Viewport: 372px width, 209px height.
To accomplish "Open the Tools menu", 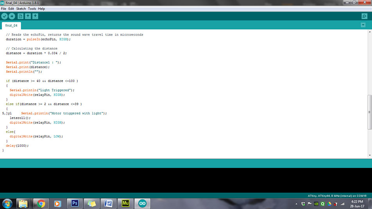I will (x=32, y=9).
